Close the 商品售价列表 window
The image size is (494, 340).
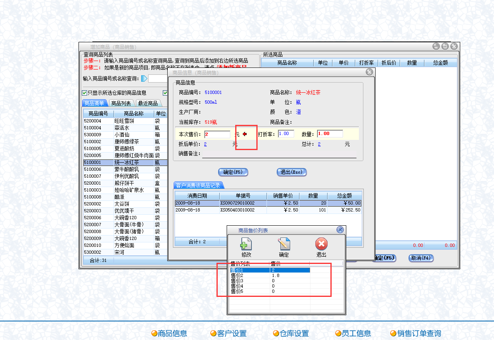click(x=340, y=230)
